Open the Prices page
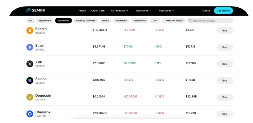The width and height of the screenshot is (253, 123). pos(82,11)
